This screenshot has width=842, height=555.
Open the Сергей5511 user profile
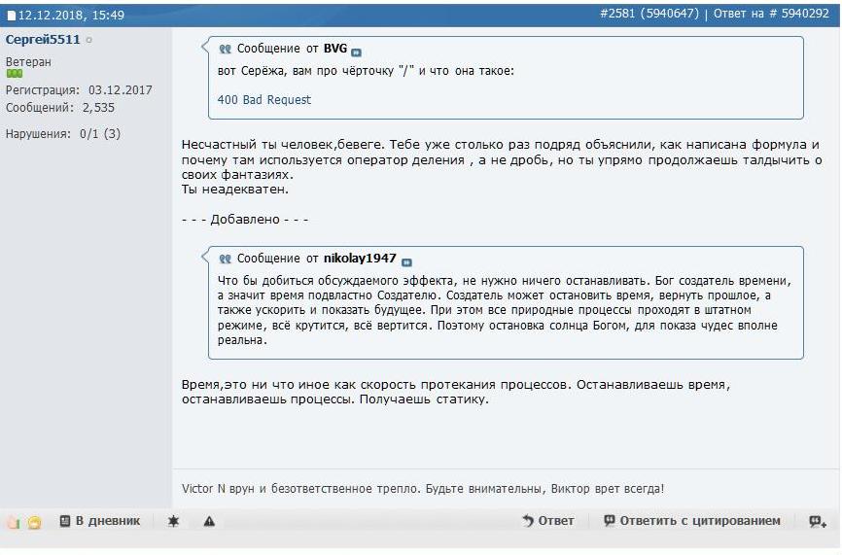[x=43, y=40]
